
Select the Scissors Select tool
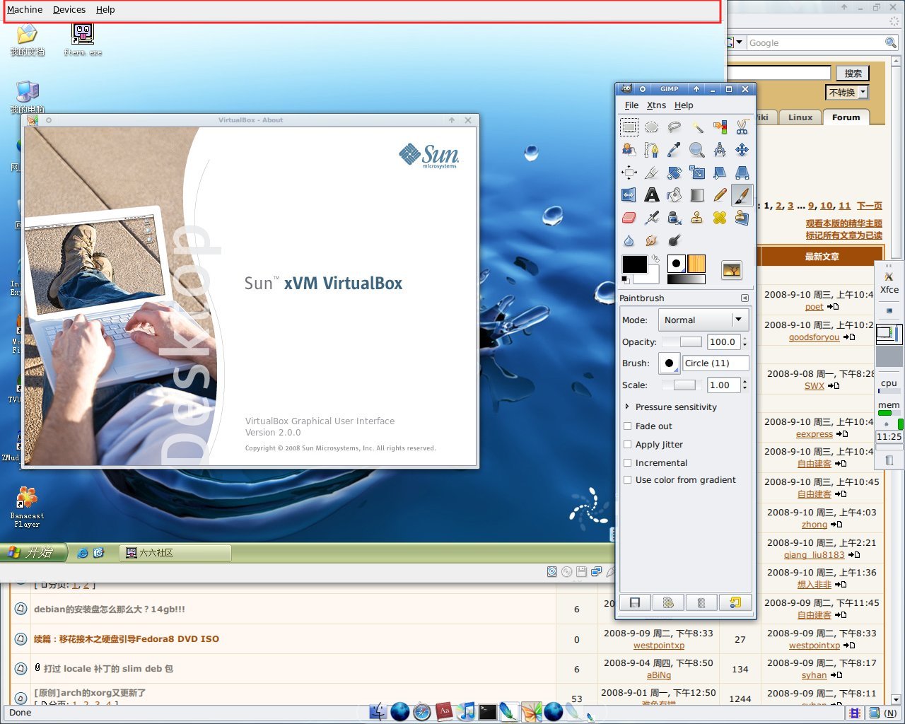[x=742, y=127]
